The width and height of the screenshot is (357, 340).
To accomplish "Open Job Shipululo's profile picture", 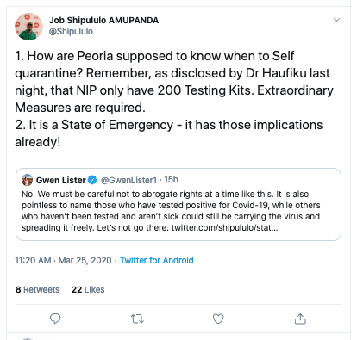I will pos(28,27).
